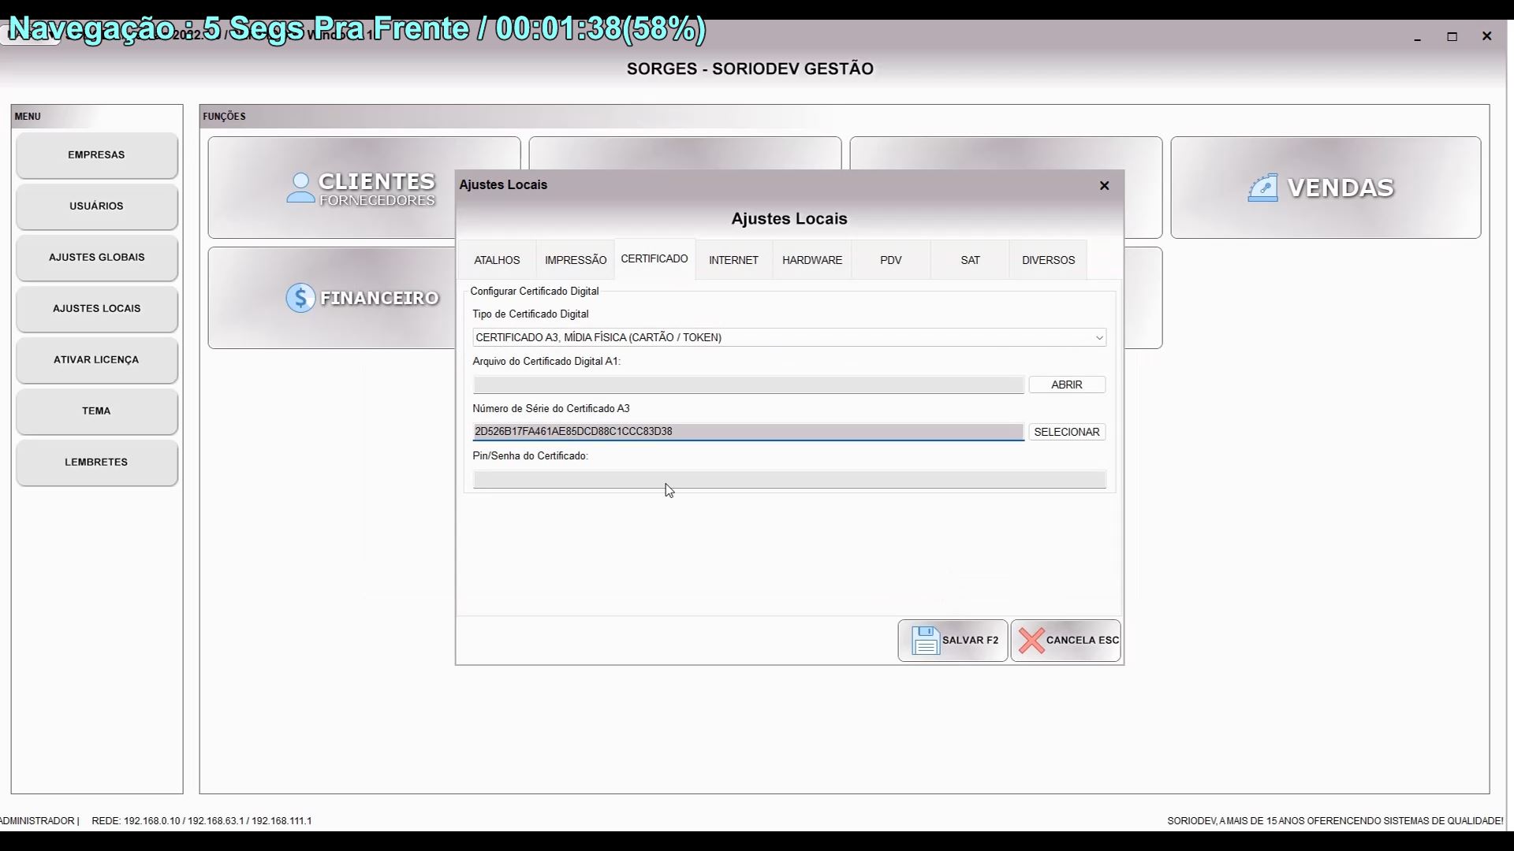This screenshot has height=851, width=1514.
Task: Open EMPRESAS from the side menu
Action: pos(96,155)
